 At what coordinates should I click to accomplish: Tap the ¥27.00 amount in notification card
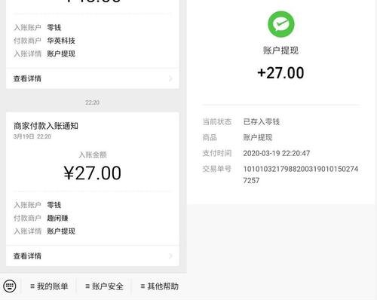(93, 173)
